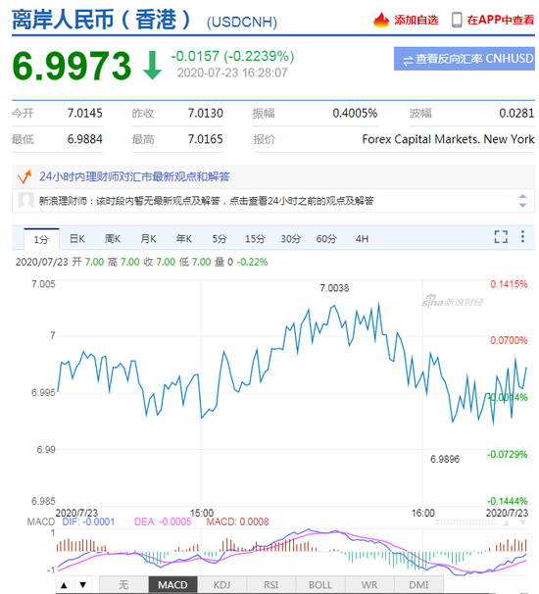539x594 pixels.
Task: Click the 0.1415% right axis label
Action: click(x=509, y=284)
